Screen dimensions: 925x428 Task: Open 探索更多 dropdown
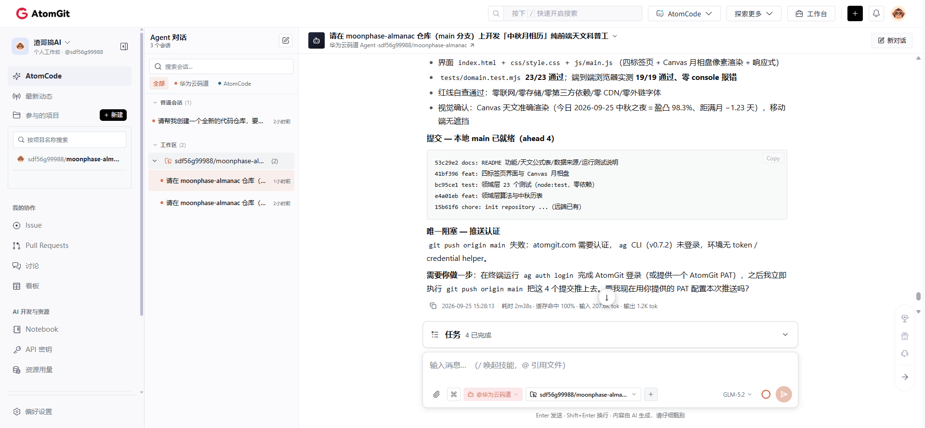(x=753, y=13)
